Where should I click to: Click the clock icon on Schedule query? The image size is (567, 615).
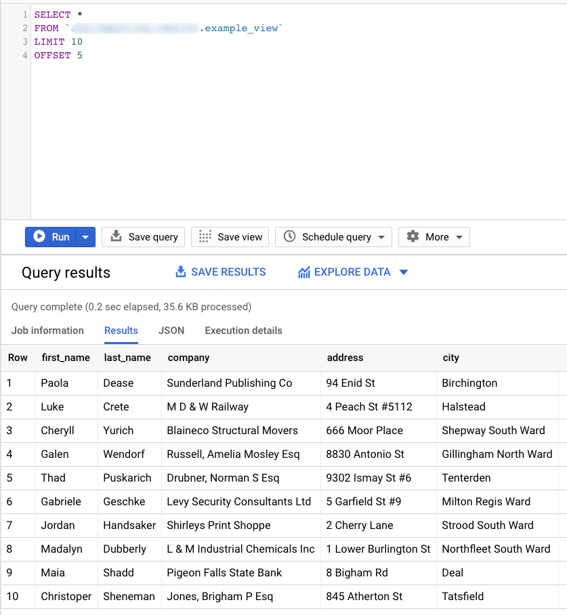click(291, 237)
